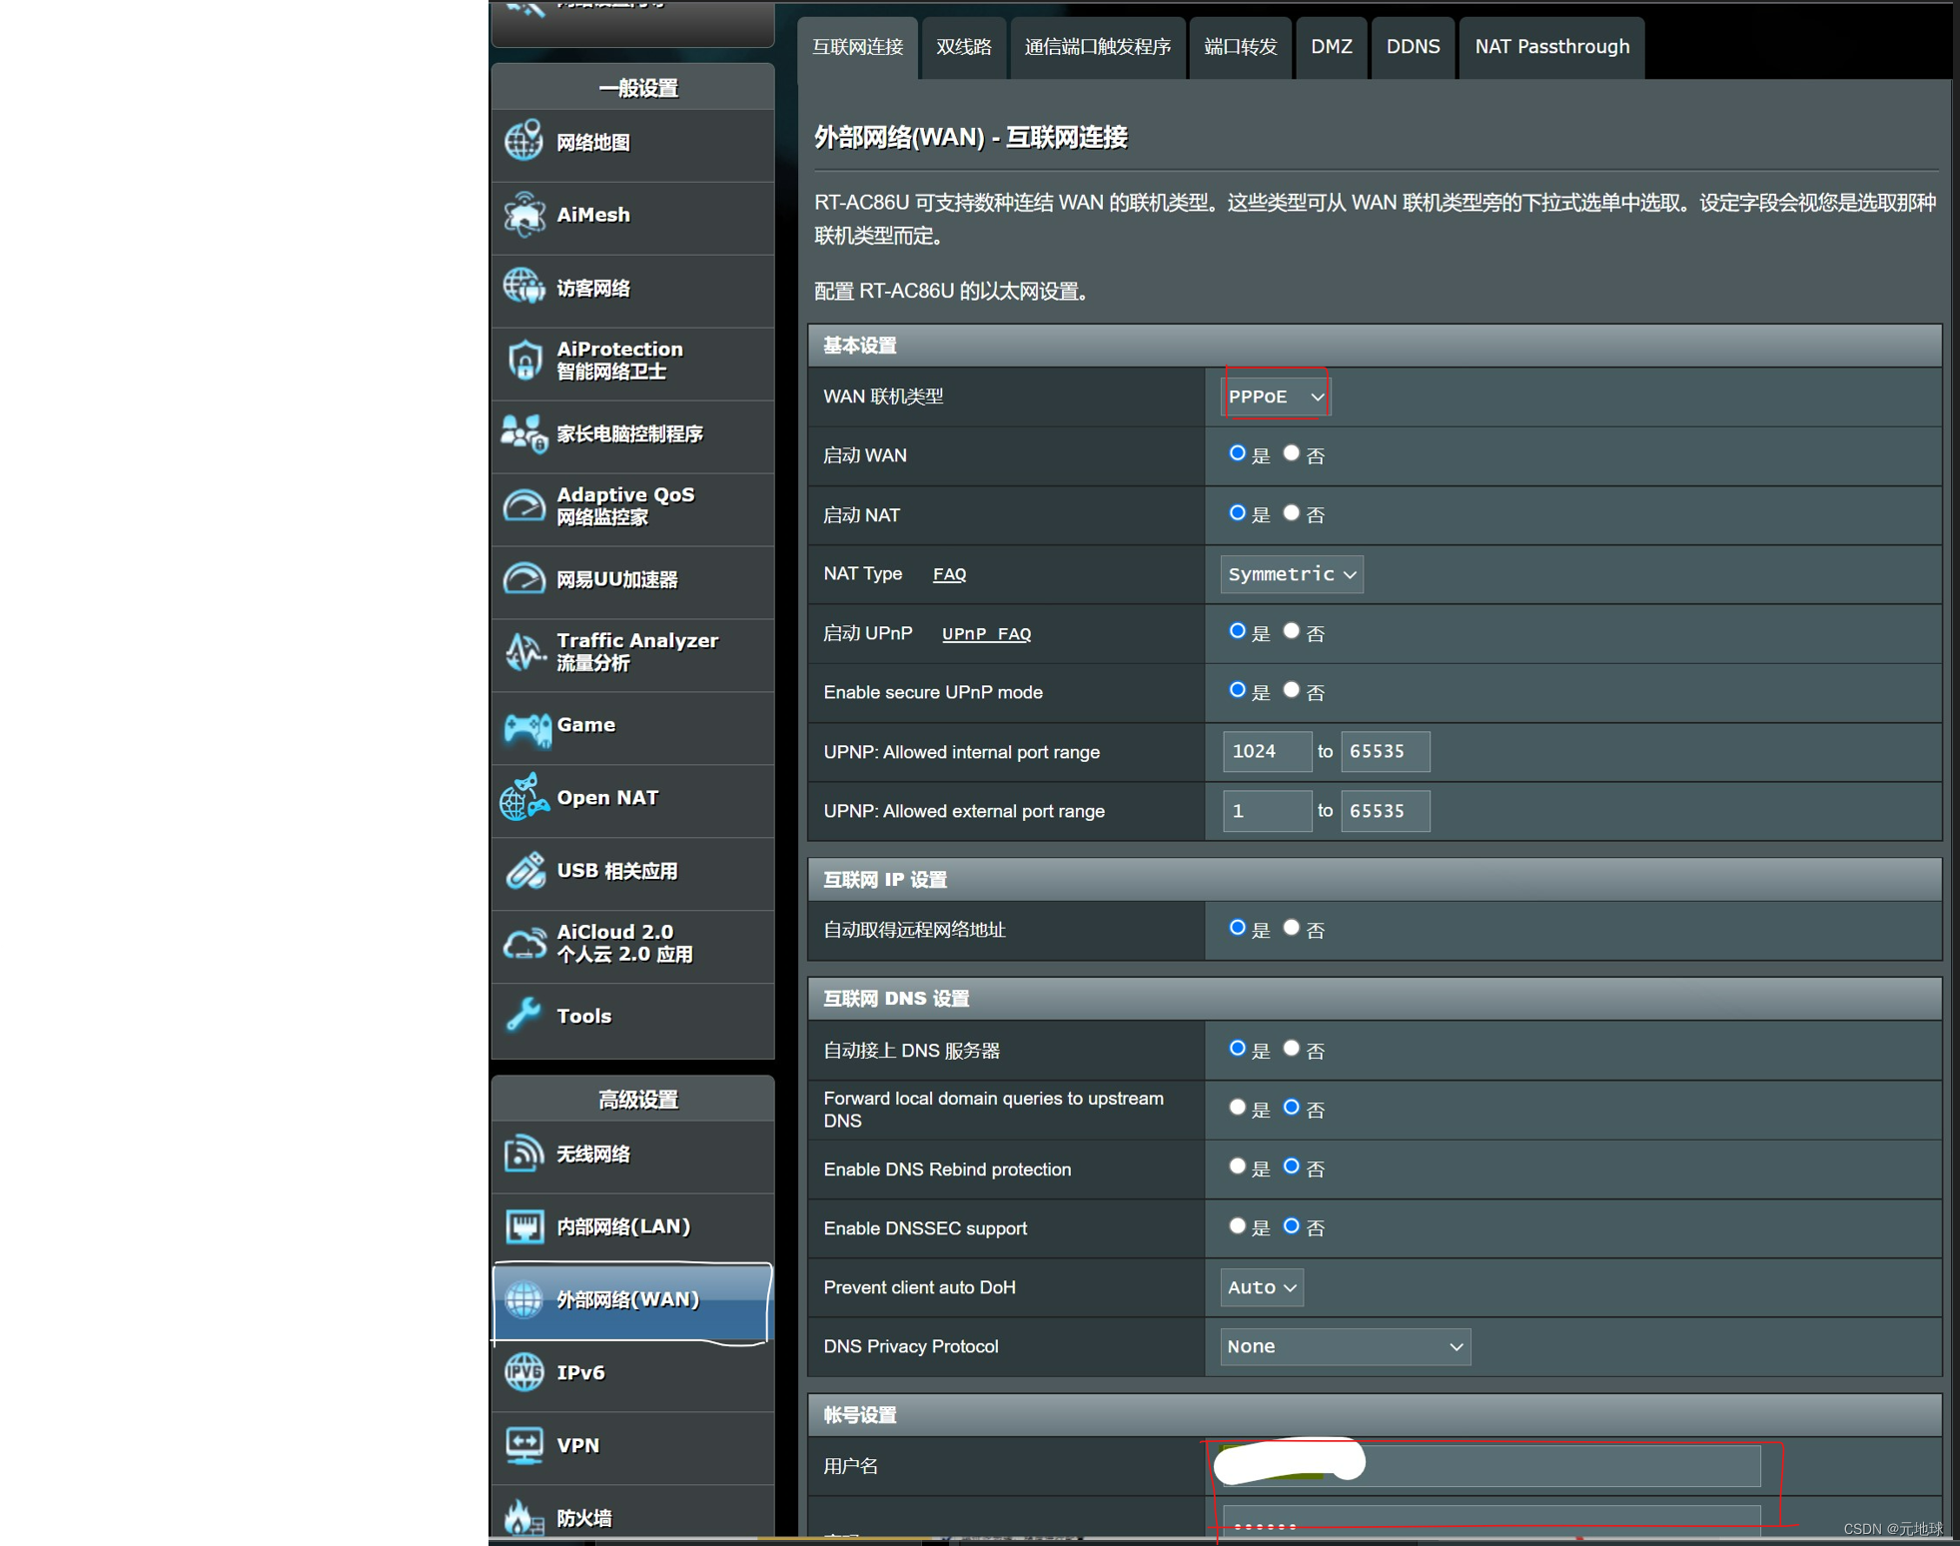Open the NAT Passthrough tab

(x=1551, y=47)
